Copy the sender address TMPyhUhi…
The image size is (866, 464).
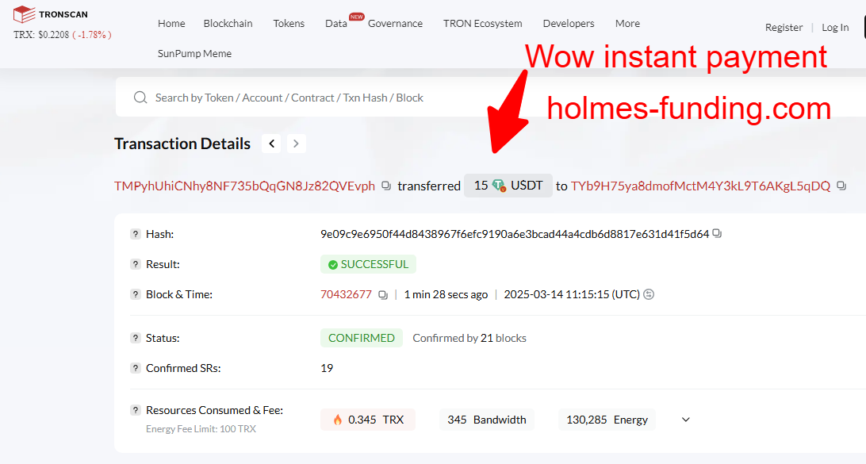point(387,186)
